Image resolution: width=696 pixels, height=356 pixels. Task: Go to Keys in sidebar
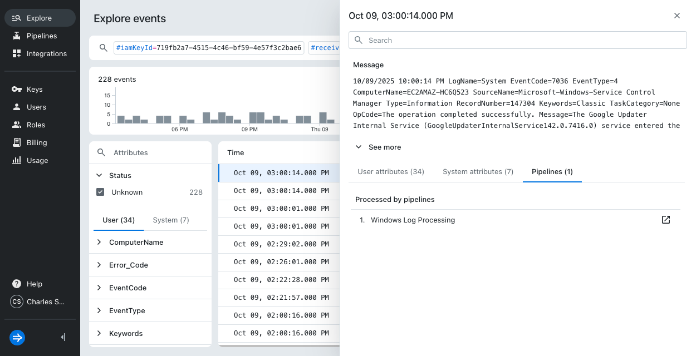pyautogui.click(x=35, y=89)
